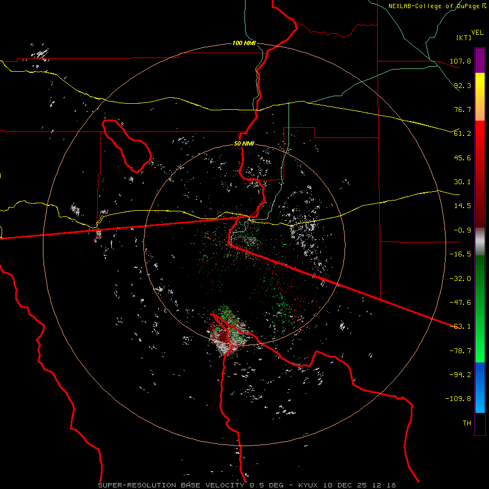Click the bright blue segment of the color bar
Viewport: 489px width, 489px height.
[480, 387]
